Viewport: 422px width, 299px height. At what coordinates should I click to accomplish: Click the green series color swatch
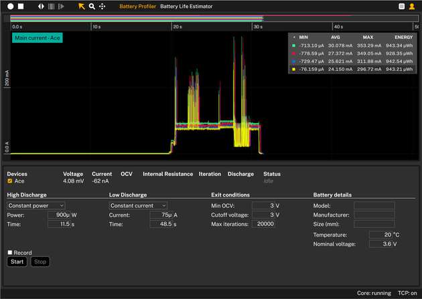pyautogui.click(x=293, y=45)
